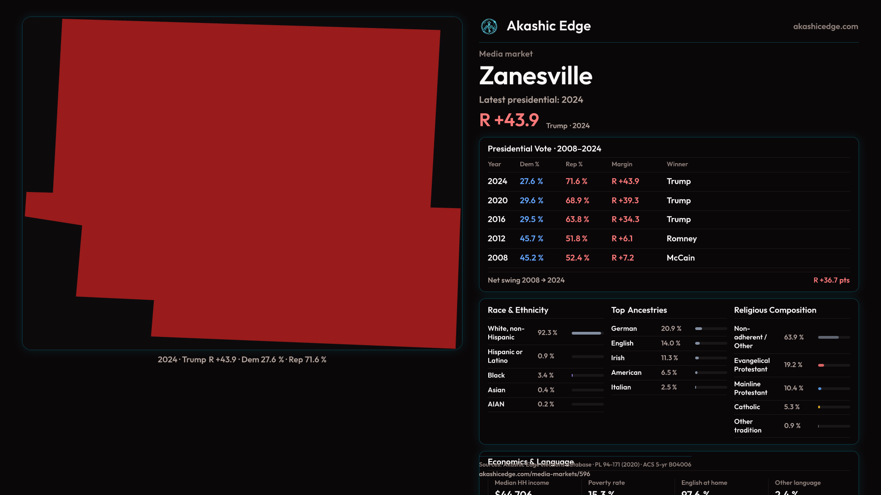Click the Zanesville market title

(x=535, y=76)
